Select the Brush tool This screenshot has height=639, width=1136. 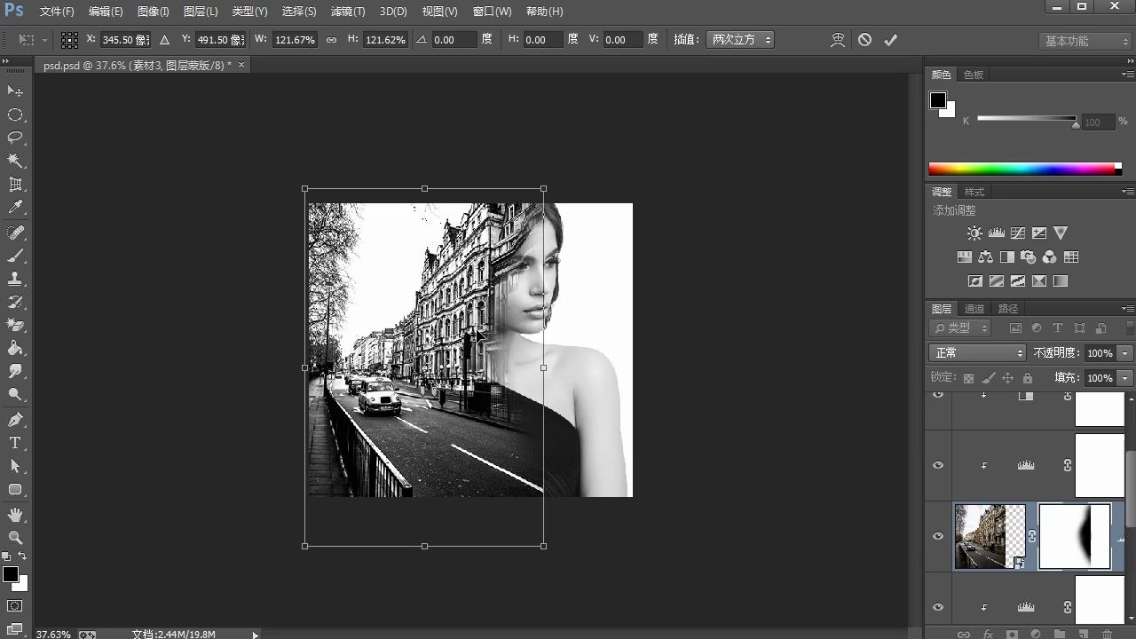[x=15, y=256]
